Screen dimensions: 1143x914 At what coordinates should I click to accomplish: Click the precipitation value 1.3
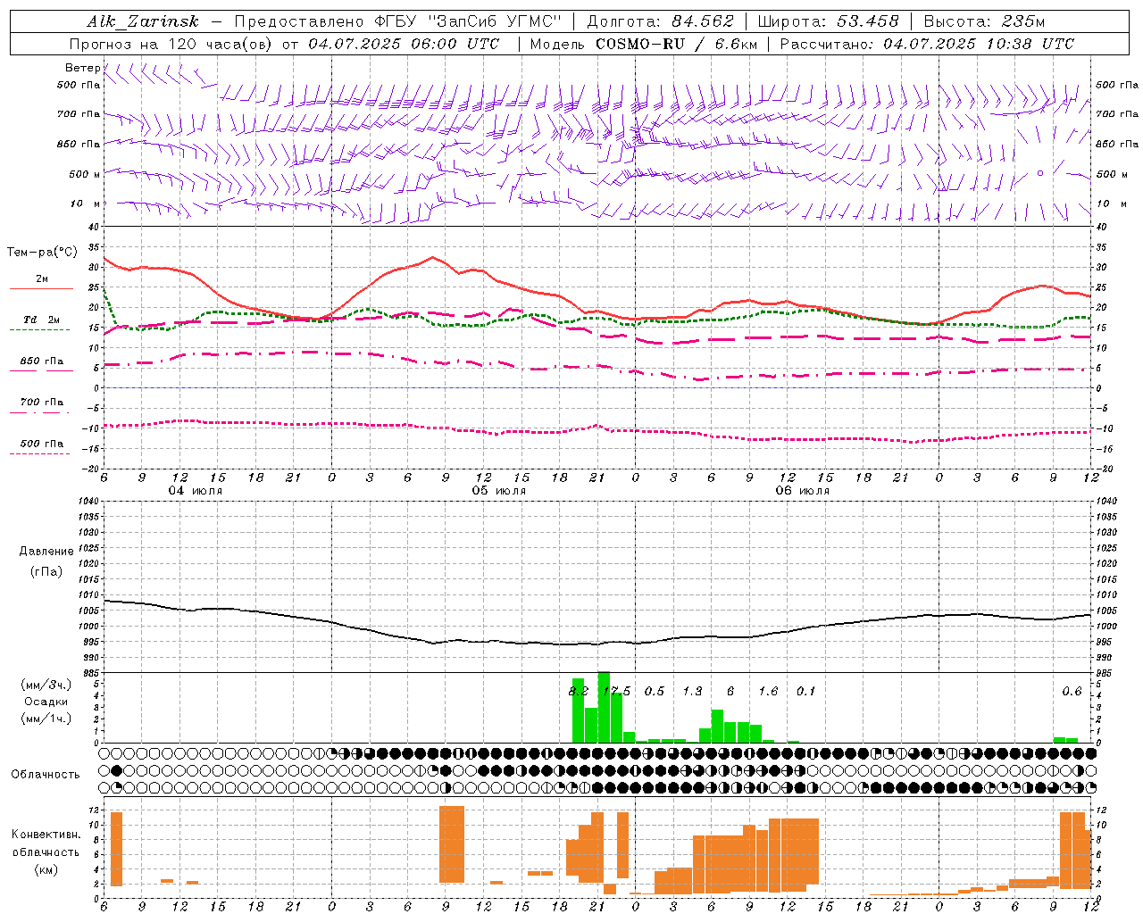click(x=692, y=692)
